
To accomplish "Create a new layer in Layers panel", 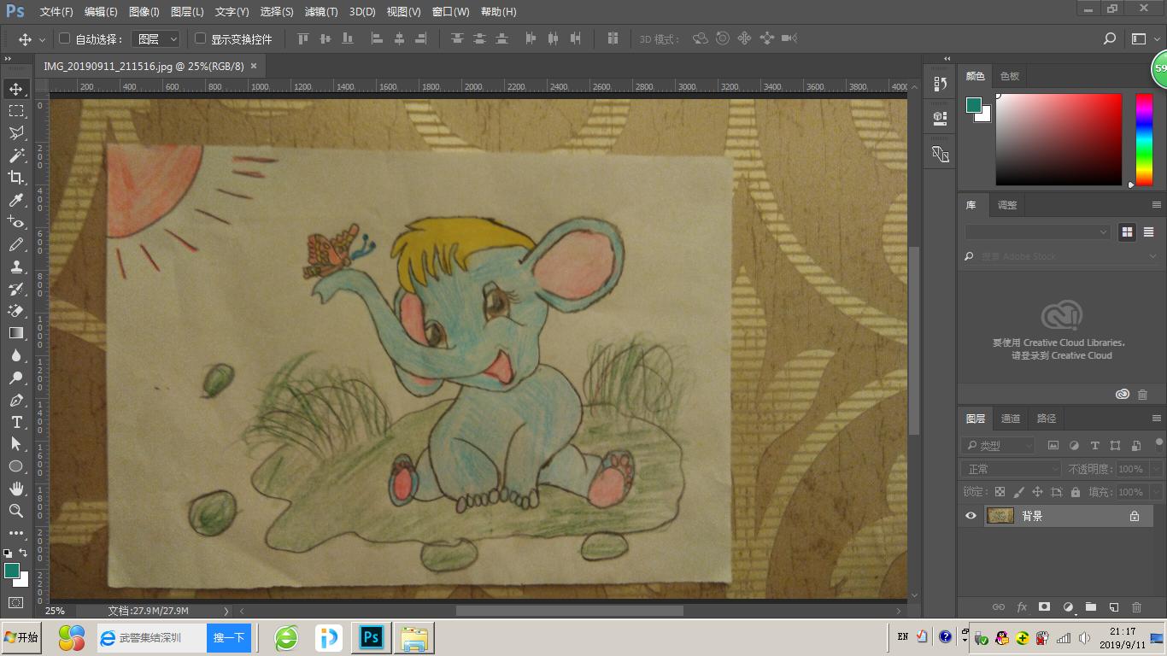I will point(1114,607).
